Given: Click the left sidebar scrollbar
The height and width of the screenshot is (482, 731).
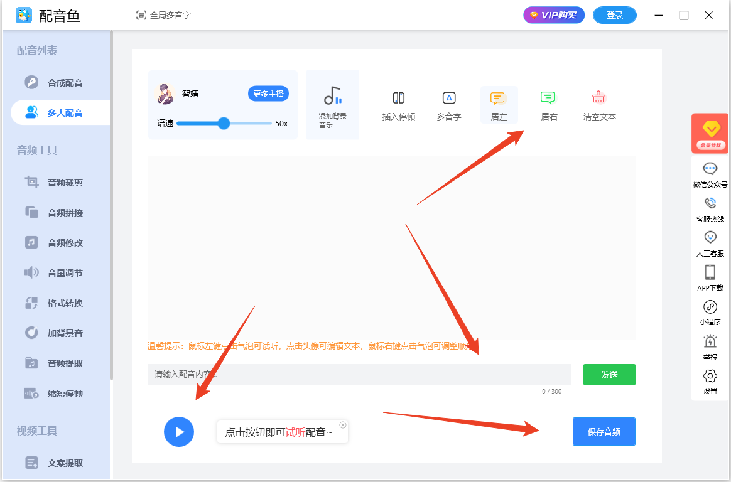Looking at the screenshot, I should (111, 205).
